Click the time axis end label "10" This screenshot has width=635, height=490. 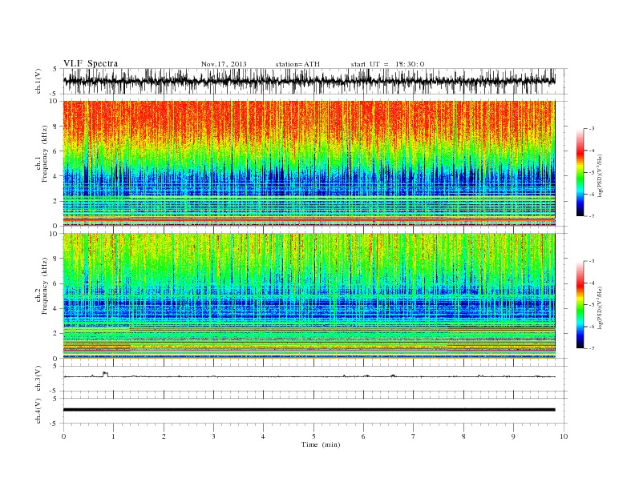point(564,436)
